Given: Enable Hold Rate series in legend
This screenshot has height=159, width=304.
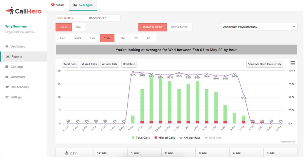Looking at the screenshot, I should 213,138.
